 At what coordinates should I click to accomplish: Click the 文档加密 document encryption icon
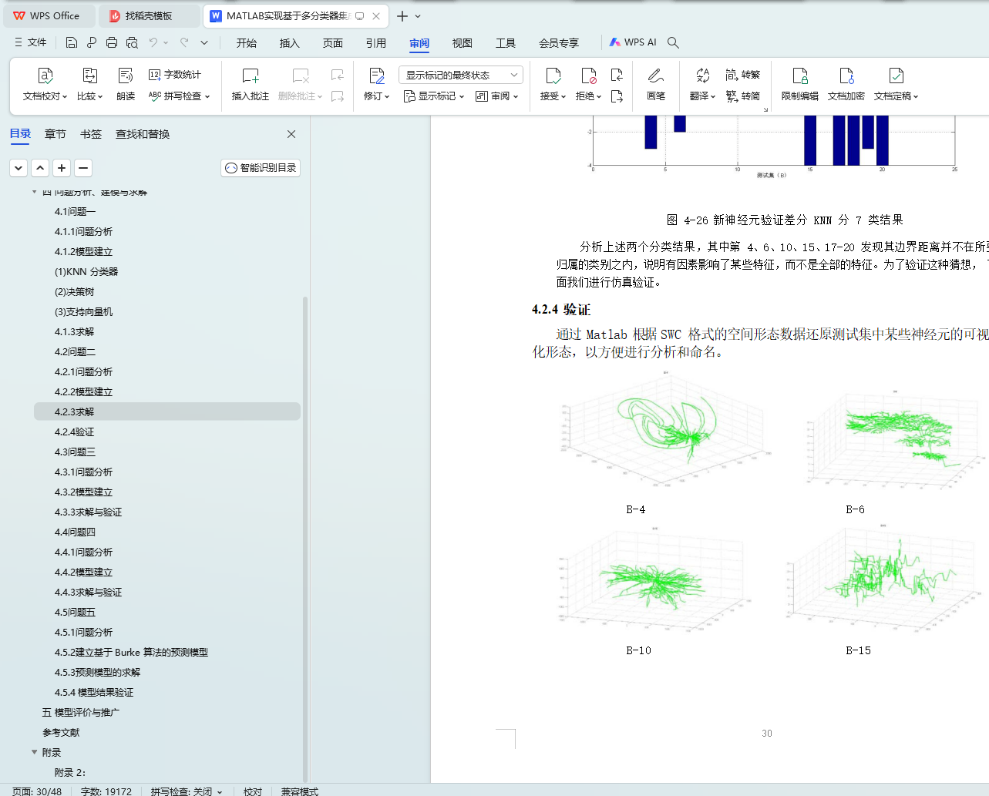846,76
